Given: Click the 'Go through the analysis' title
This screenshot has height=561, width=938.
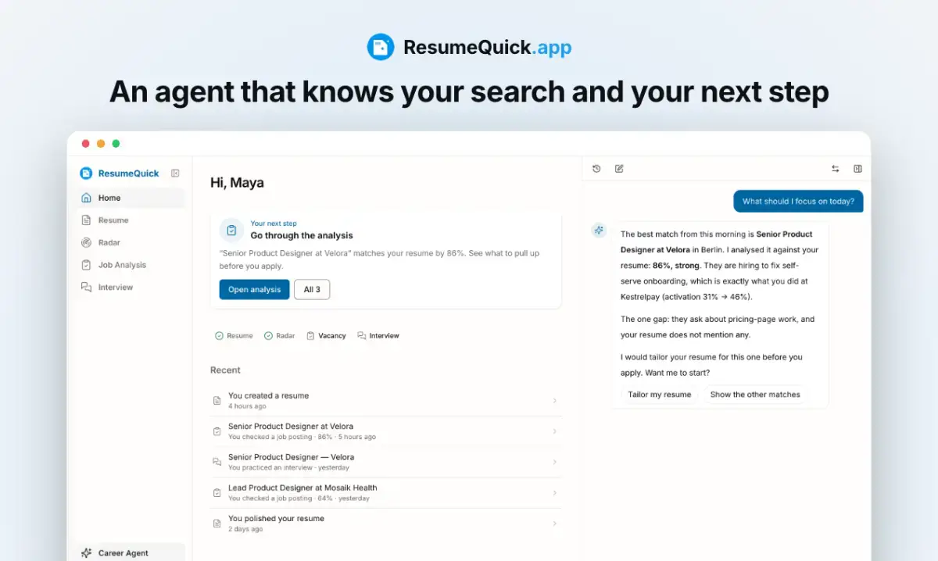Looking at the screenshot, I should tap(302, 235).
